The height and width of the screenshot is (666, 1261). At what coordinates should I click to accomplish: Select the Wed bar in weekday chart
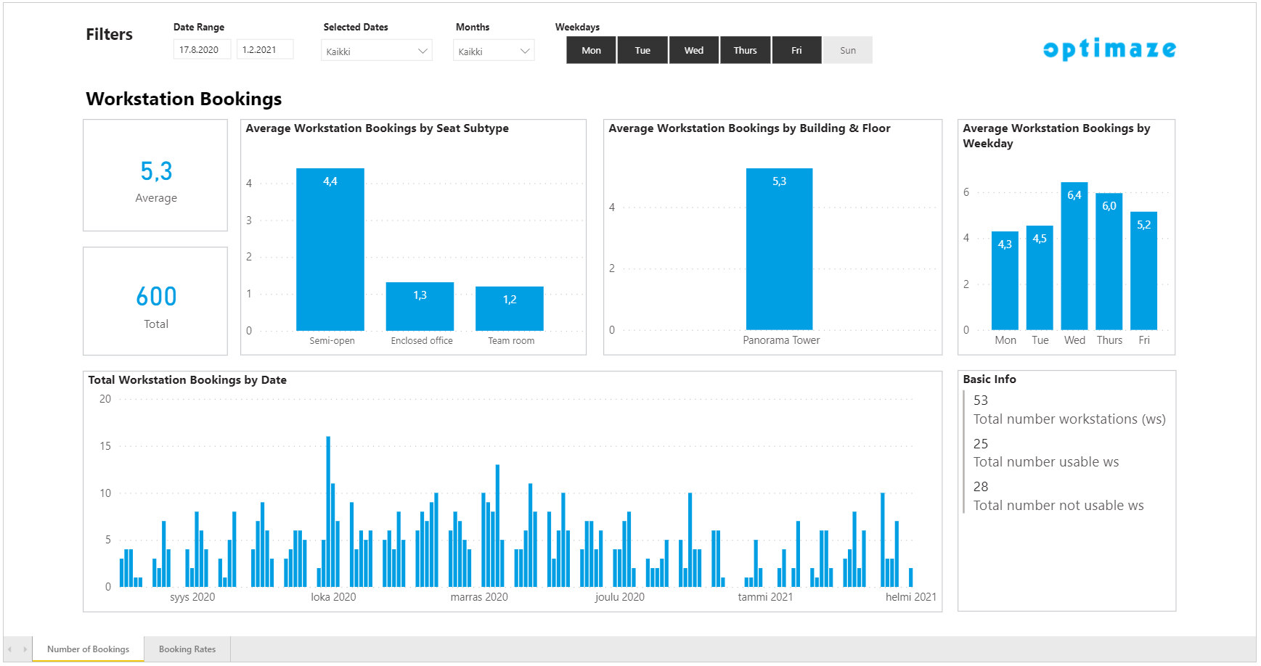click(1074, 257)
